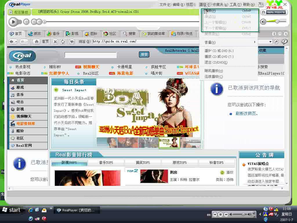Expand the address bar dropdown arrow
The width and height of the screenshot is (297, 223).
click(270, 42)
